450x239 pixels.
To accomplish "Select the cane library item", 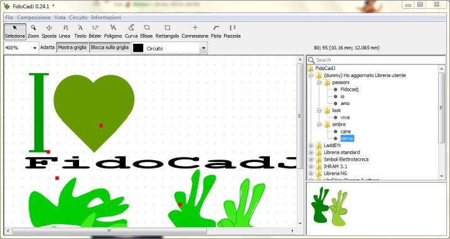I will 346,131.
